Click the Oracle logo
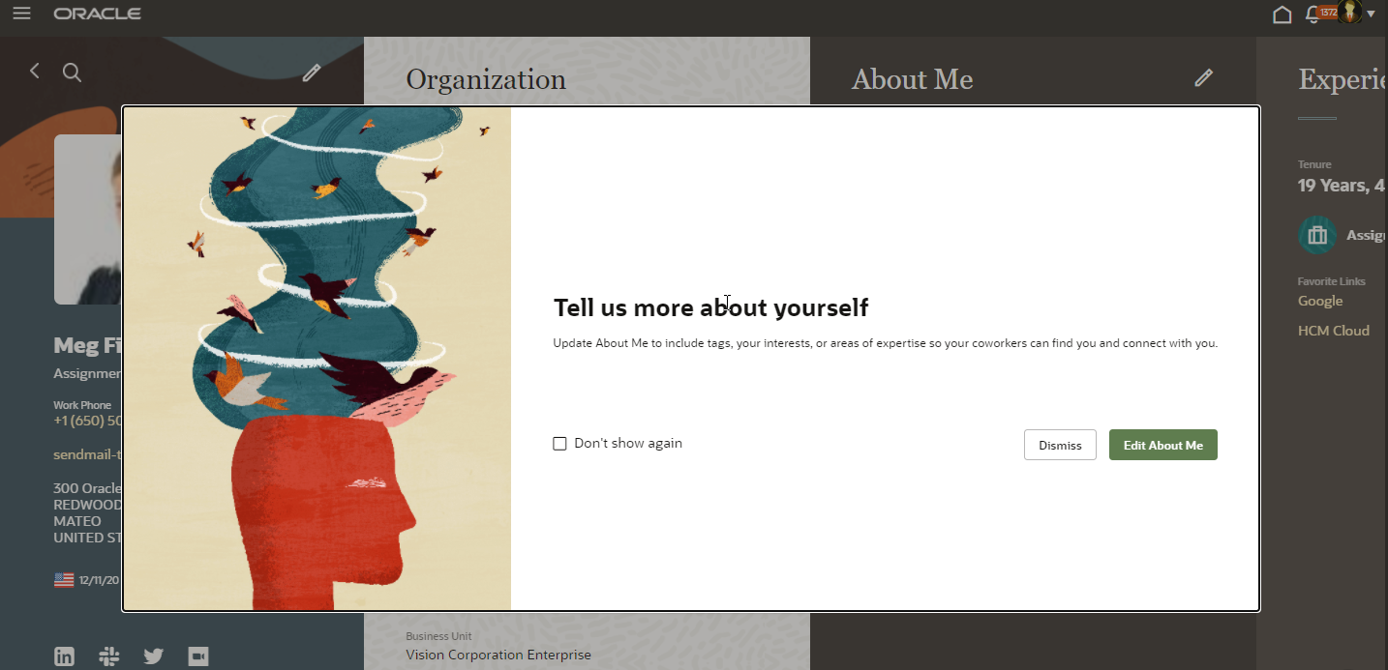 click(97, 14)
